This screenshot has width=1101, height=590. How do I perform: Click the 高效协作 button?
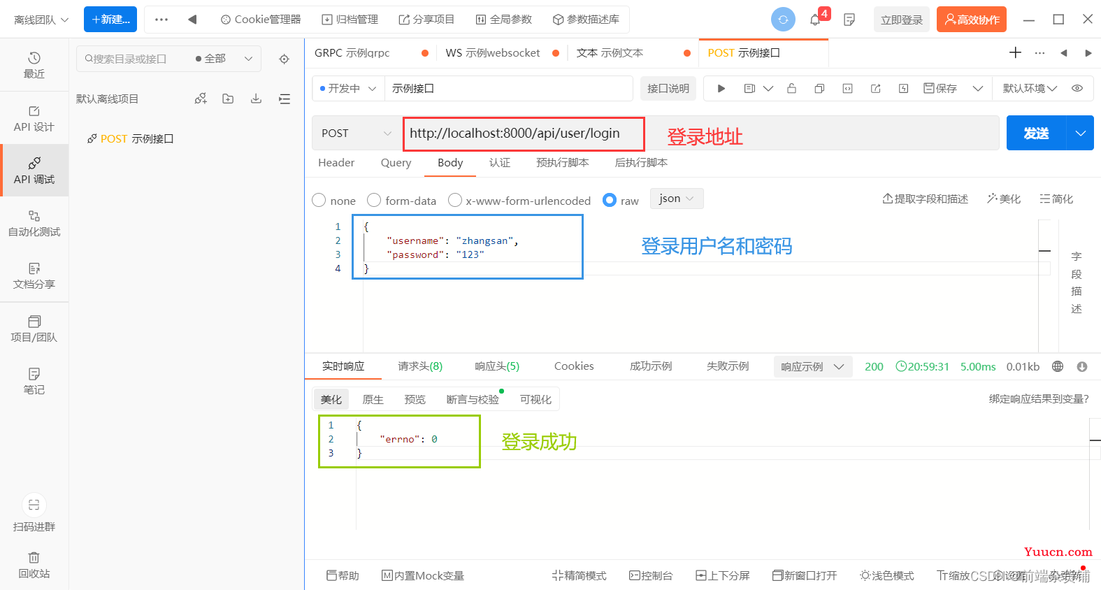[x=972, y=20]
